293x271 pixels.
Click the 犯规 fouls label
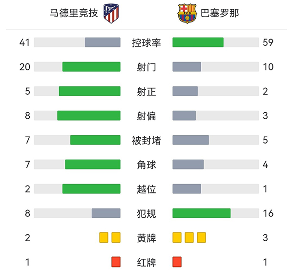click(x=146, y=213)
